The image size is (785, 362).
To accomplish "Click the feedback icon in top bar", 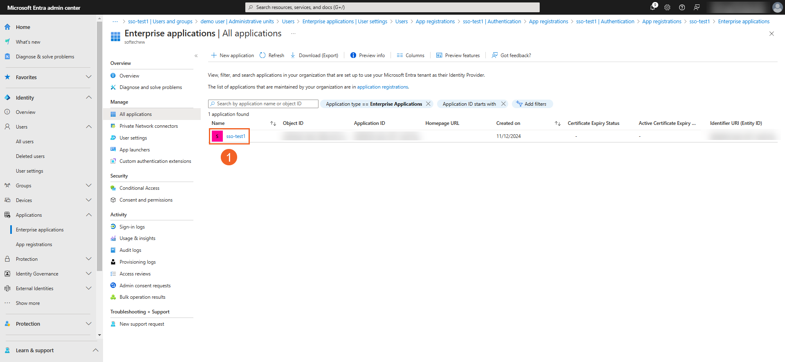I will tap(697, 7).
